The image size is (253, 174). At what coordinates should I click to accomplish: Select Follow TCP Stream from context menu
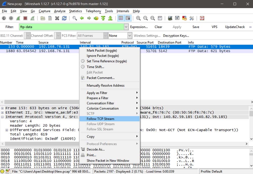100,119
